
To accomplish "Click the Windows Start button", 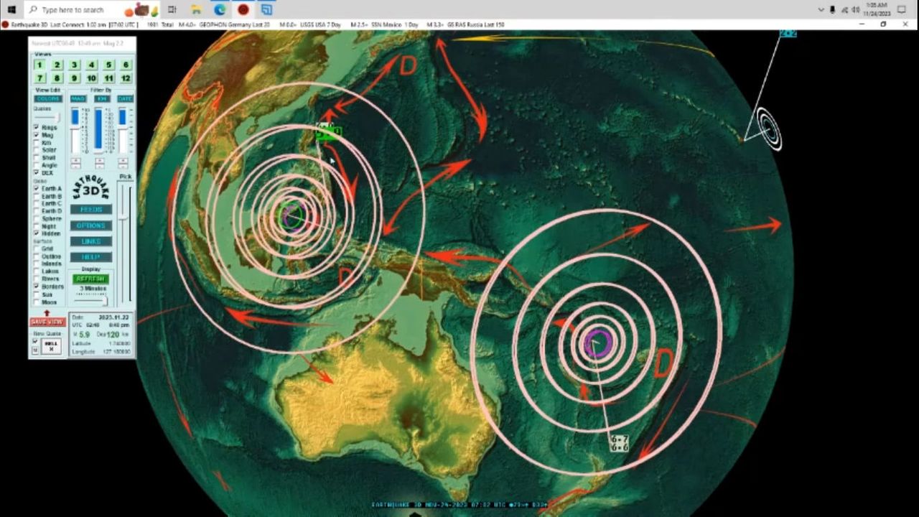I will pos(11,9).
